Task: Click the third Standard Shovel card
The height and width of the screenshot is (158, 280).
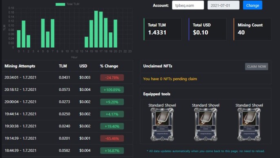Action: point(249,124)
